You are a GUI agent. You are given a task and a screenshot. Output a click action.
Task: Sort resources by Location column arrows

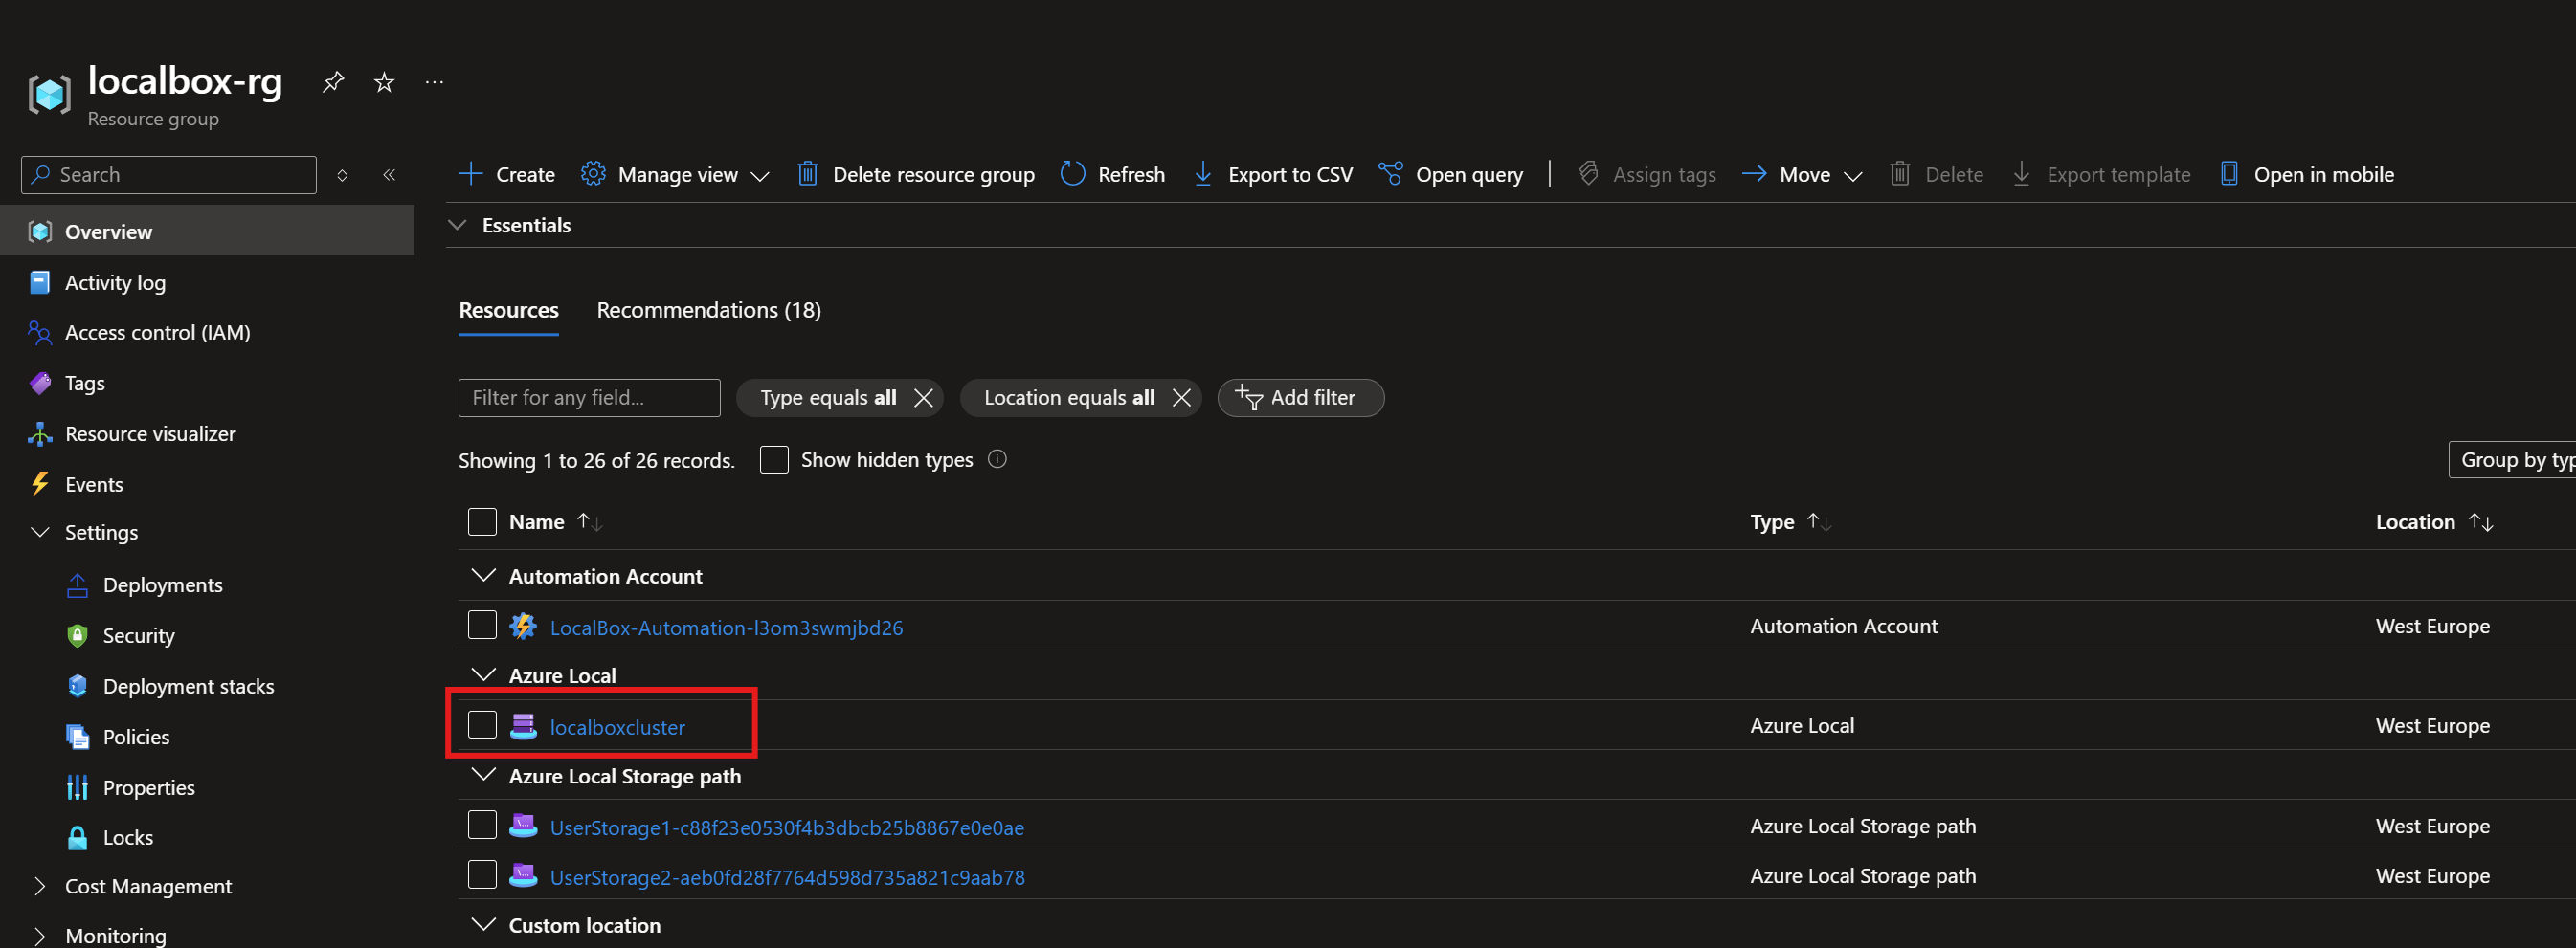(x=2480, y=521)
